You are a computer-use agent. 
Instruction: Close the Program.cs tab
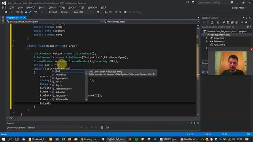25,18
